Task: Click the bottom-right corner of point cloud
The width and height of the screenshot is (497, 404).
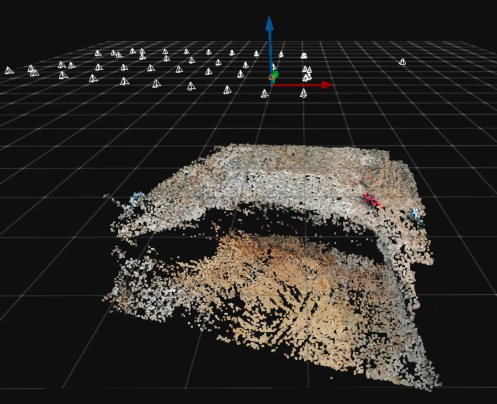Action: (431, 385)
